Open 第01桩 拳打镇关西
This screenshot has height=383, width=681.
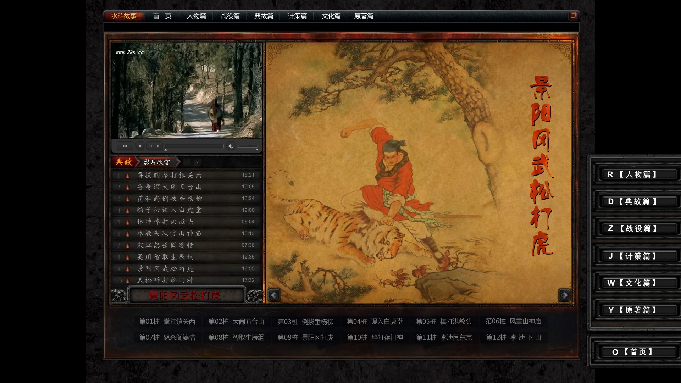pyautogui.click(x=167, y=322)
